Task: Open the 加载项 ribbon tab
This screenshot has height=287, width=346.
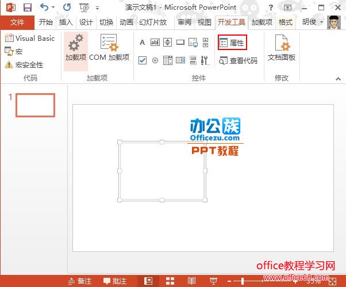Action: click(x=262, y=22)
